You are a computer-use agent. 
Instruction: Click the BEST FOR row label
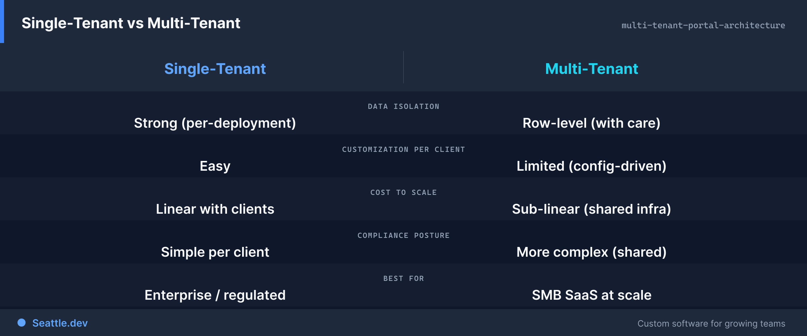(x=403, y=279)
